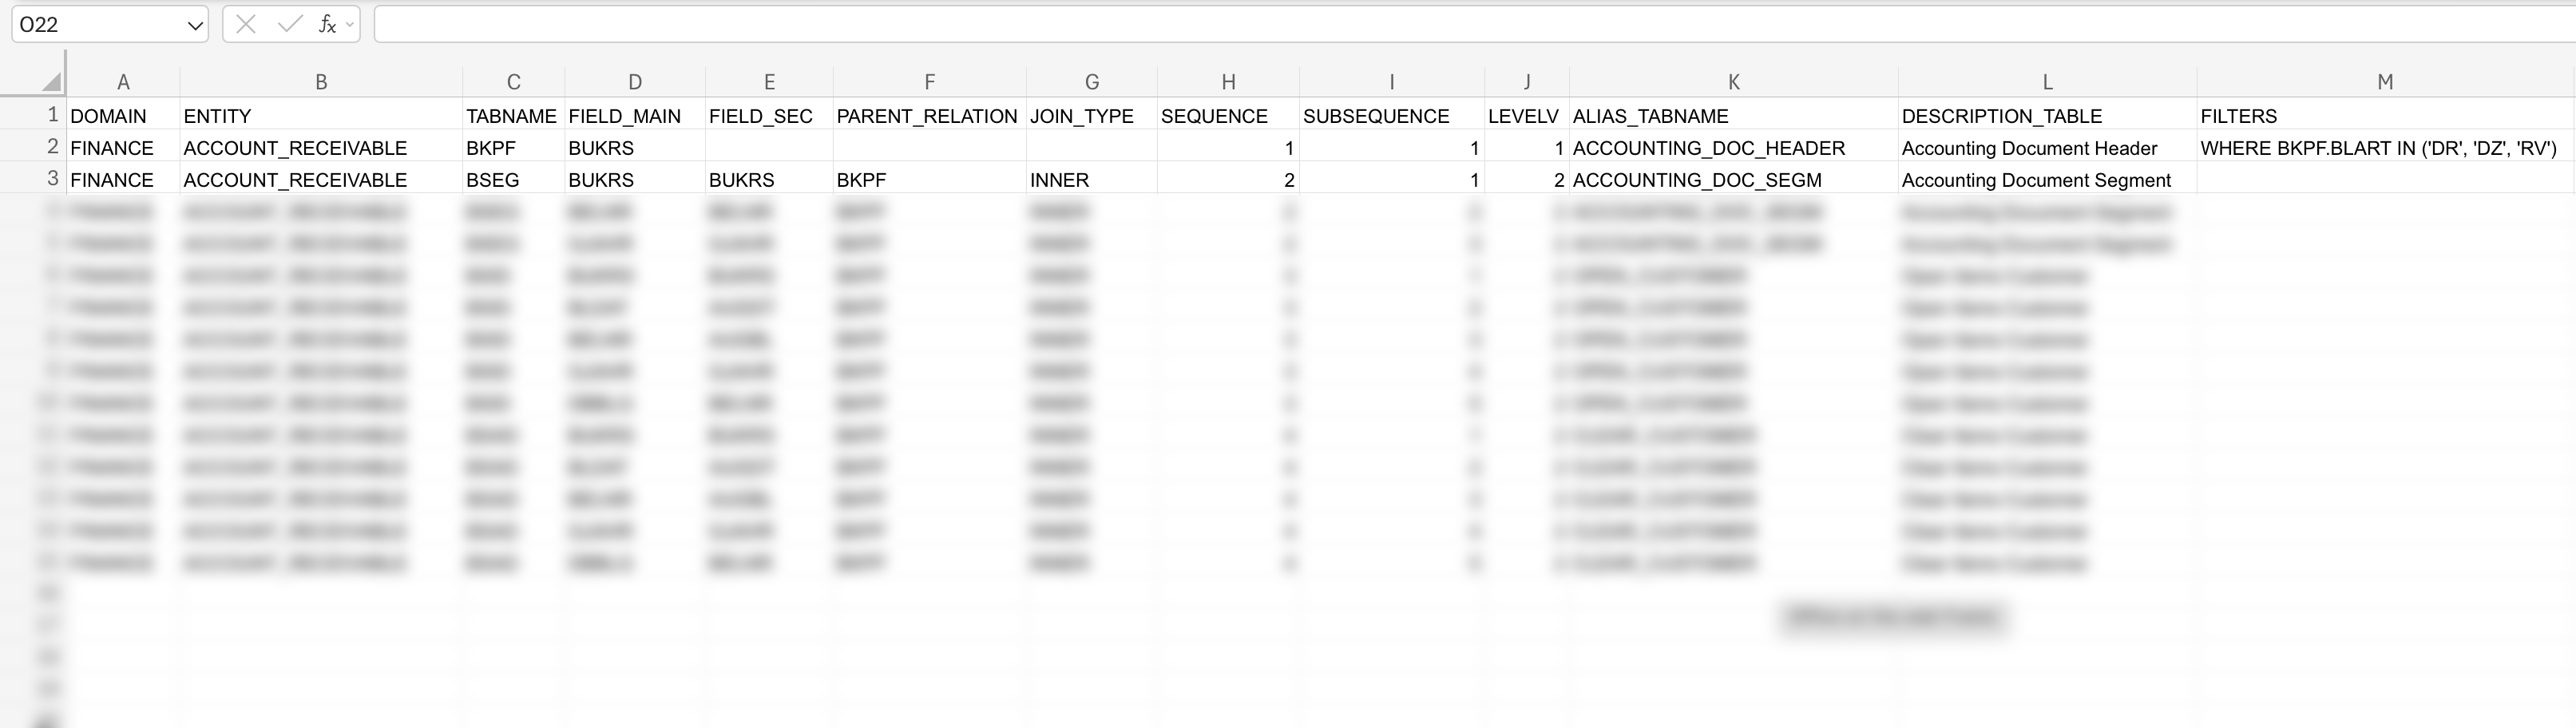The width and height of the screenshot is (2576, 728).
Task: Select the ACCOUNTING_DOC_HEADER alias cell
Action: coord(1732,147)
